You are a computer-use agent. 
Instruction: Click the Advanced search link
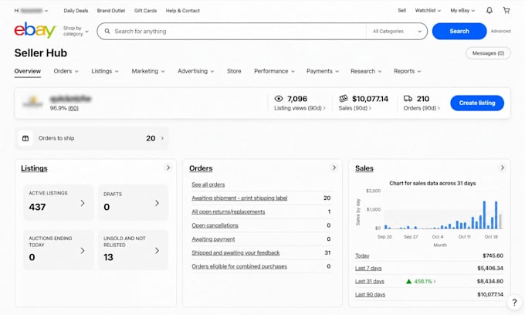500,31
